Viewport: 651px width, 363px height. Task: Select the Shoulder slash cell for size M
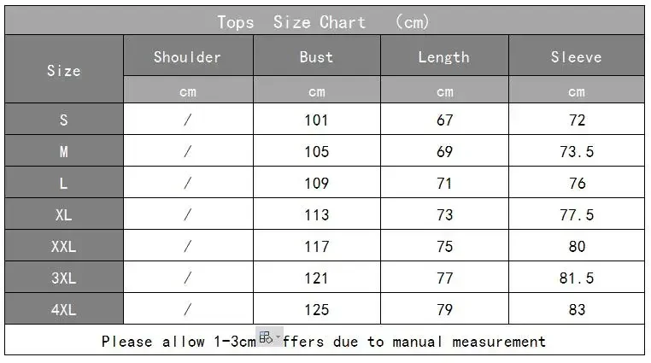pos(188,152)
